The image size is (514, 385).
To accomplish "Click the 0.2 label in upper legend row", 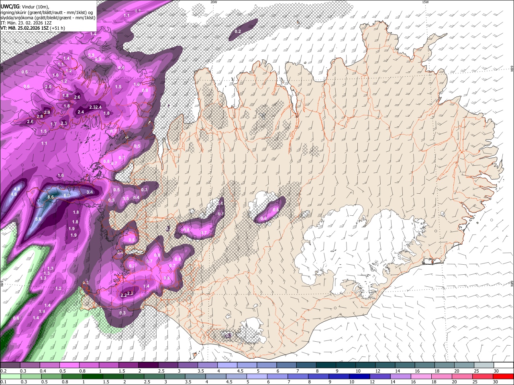I will click(x=3, y=371).
